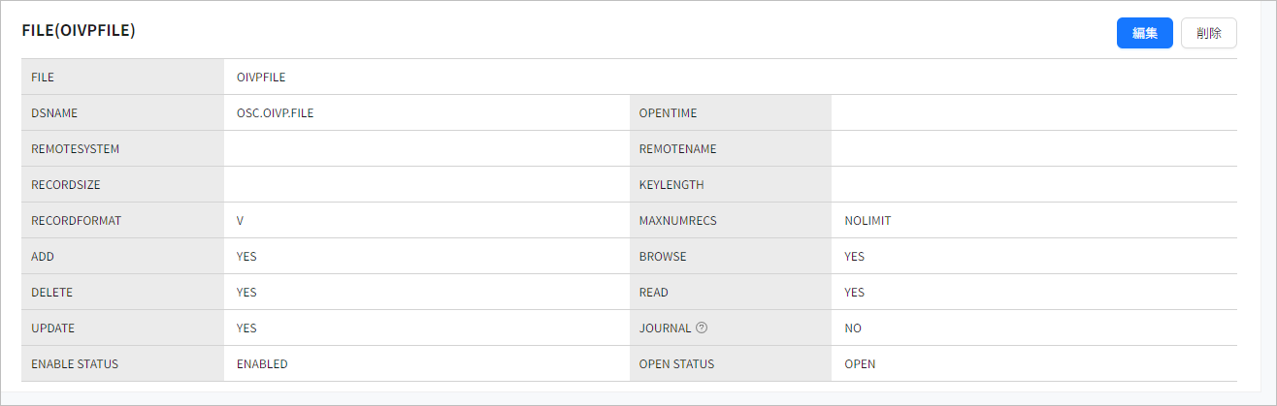Click the FILE(OIVPFILE) panel heading
This screenshot has width=1277, height=406.
coord(79,31)
